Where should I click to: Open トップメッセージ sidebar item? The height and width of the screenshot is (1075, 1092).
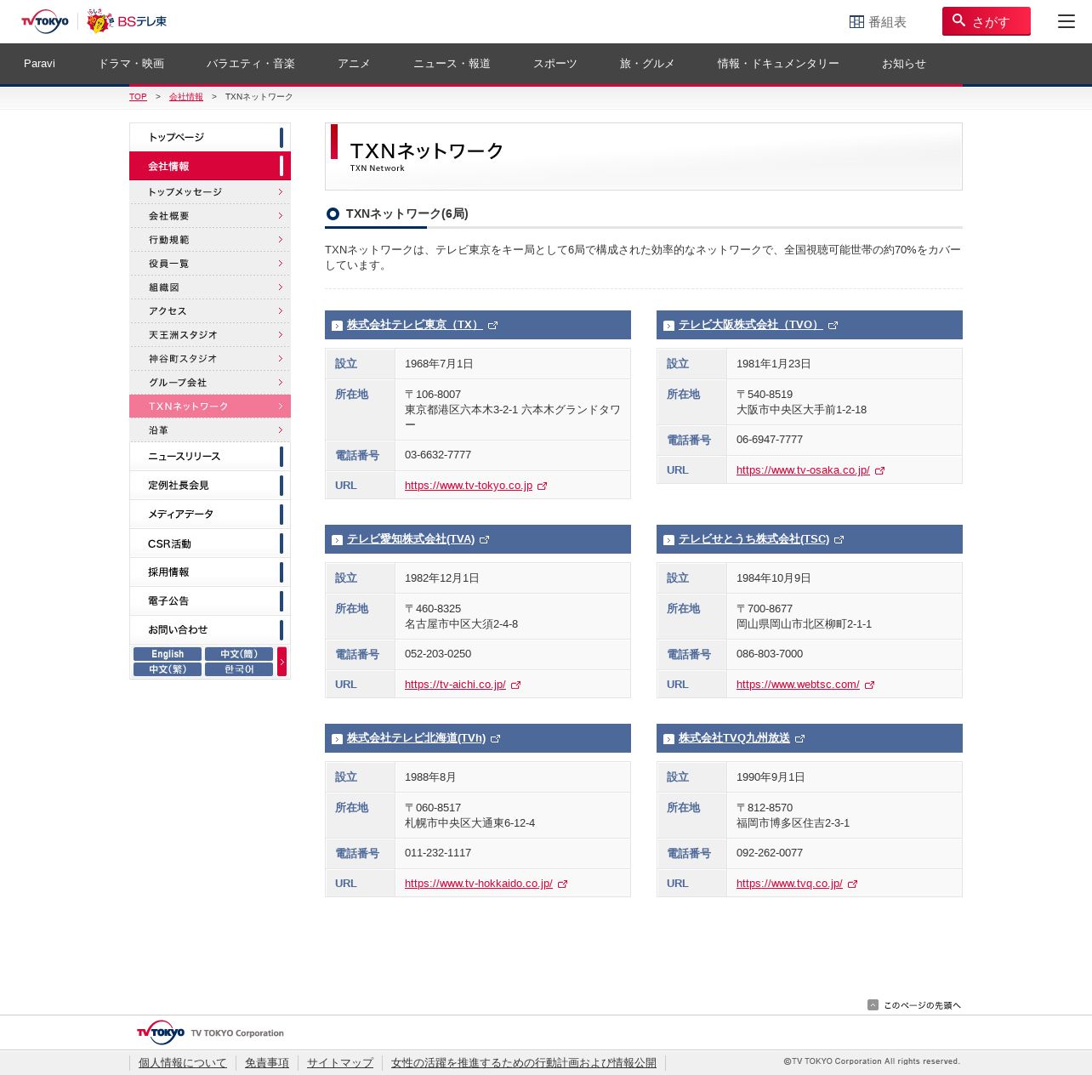[210, 192]
